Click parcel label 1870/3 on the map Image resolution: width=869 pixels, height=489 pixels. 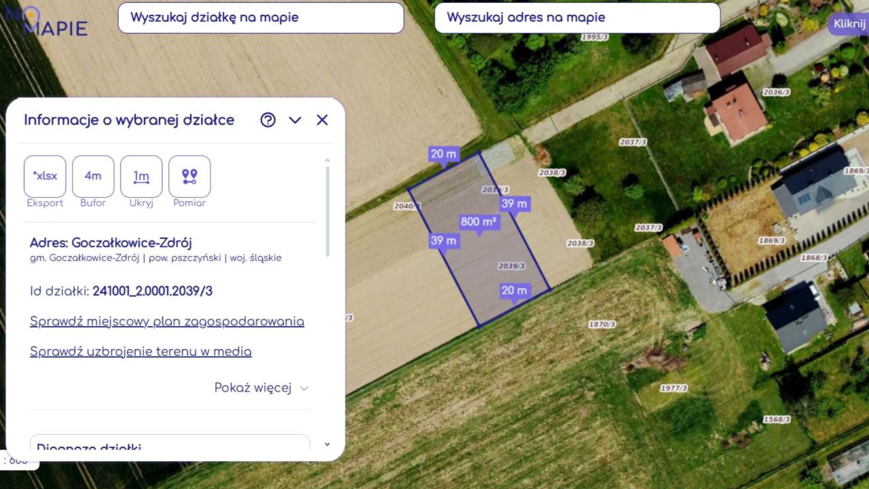602,325
